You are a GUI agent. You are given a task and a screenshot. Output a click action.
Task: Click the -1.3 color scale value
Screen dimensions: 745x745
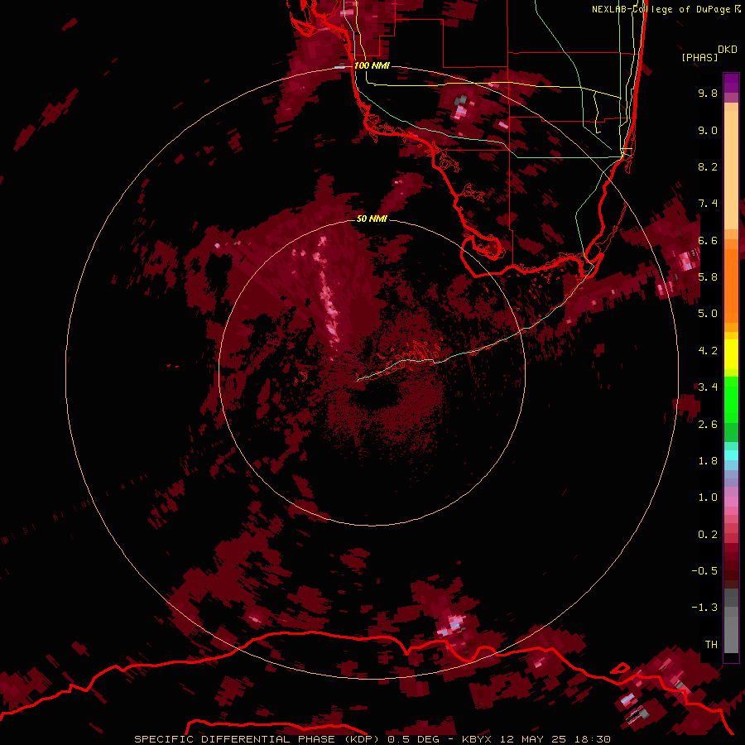704,608
